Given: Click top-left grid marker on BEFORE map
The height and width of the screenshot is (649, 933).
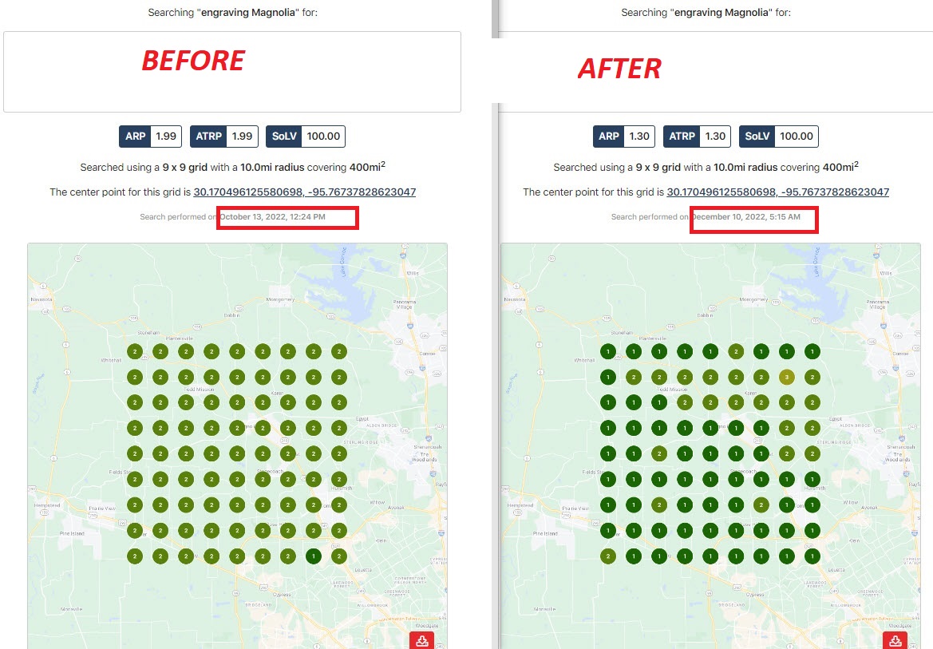Looking at the screenshot, I should 135,351.
